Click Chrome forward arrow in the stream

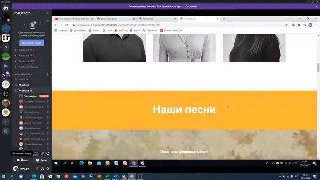pyautogui.click(x=61, y=25)
